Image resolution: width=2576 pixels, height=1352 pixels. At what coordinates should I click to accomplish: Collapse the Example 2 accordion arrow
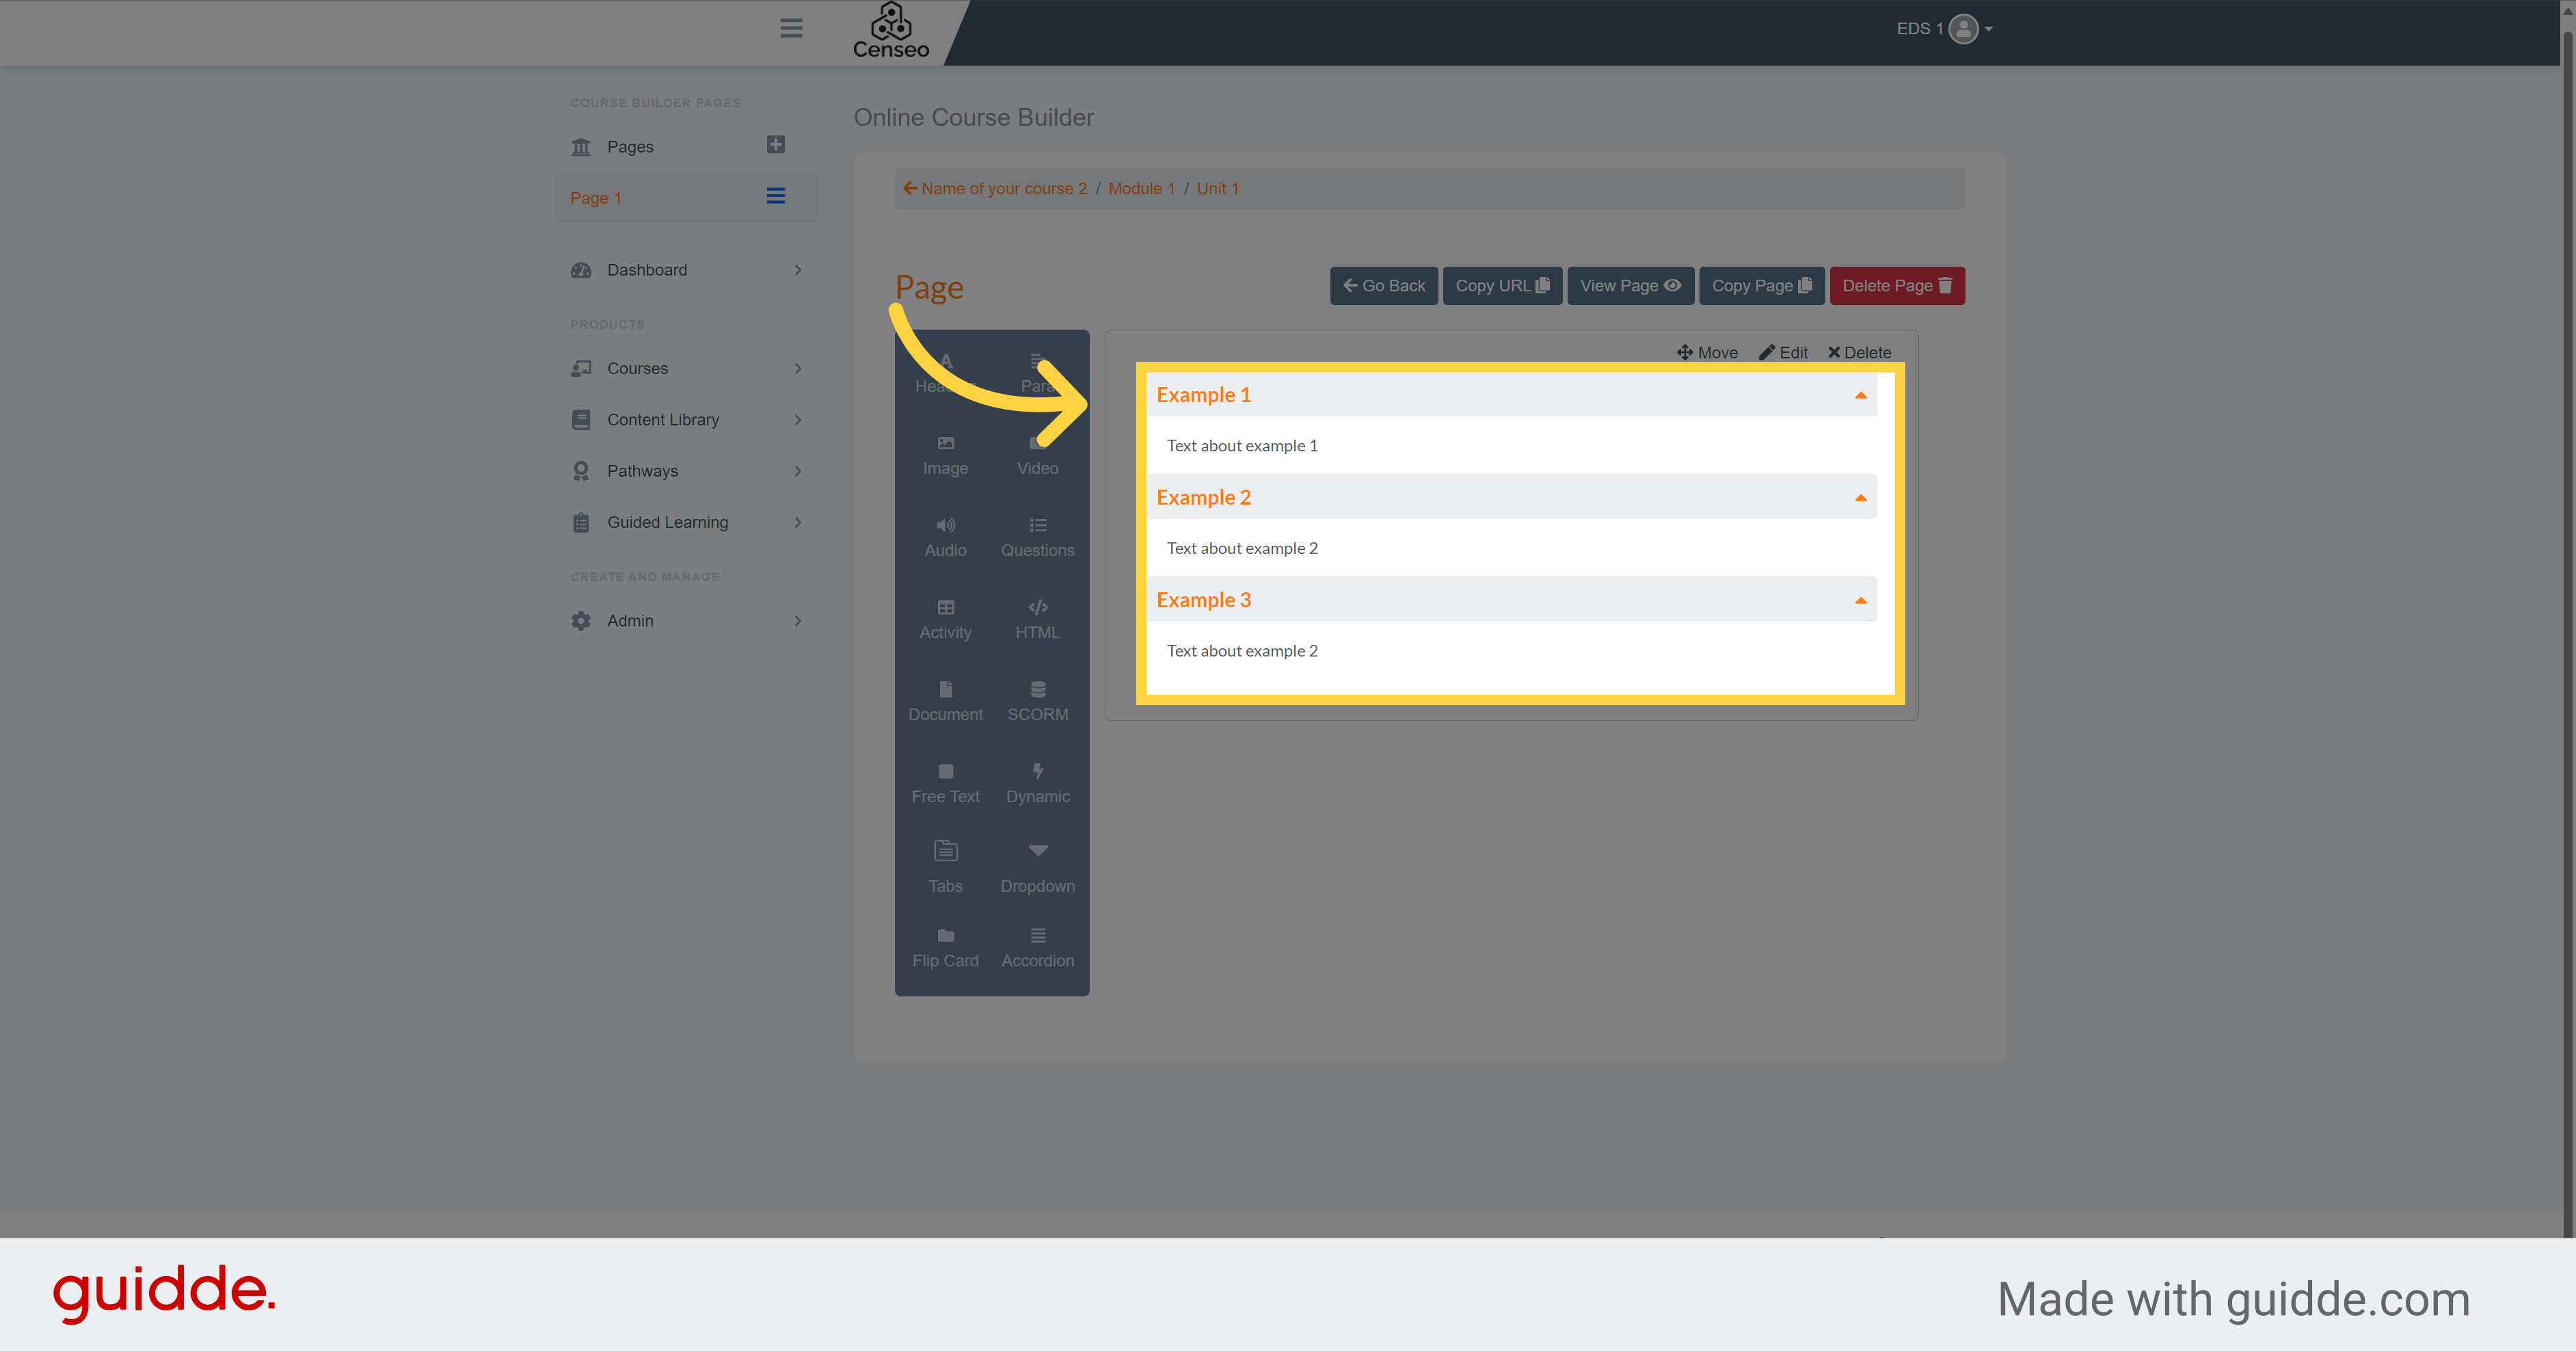(x=1860, y=498)
